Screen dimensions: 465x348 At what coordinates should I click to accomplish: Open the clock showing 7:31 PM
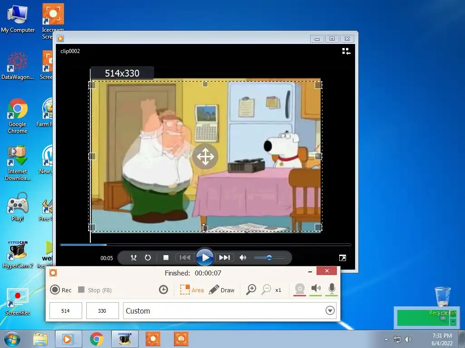(x=442, y=339)
